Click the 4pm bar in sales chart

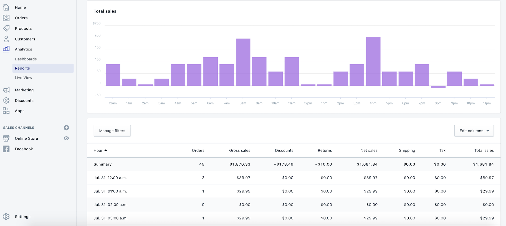(x=373, y=61)
